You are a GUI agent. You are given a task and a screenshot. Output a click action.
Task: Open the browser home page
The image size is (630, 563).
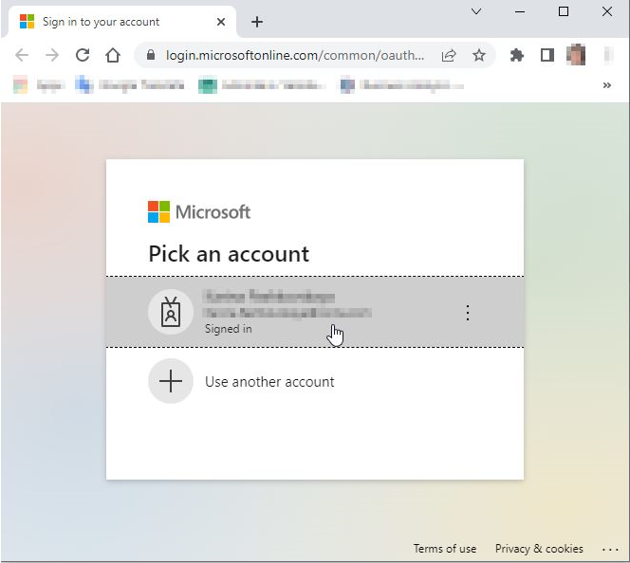click(x=113, y=55)
